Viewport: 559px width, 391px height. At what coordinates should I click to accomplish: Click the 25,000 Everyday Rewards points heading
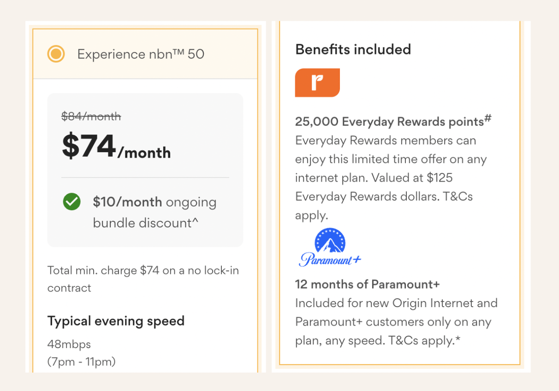[393, 121]
